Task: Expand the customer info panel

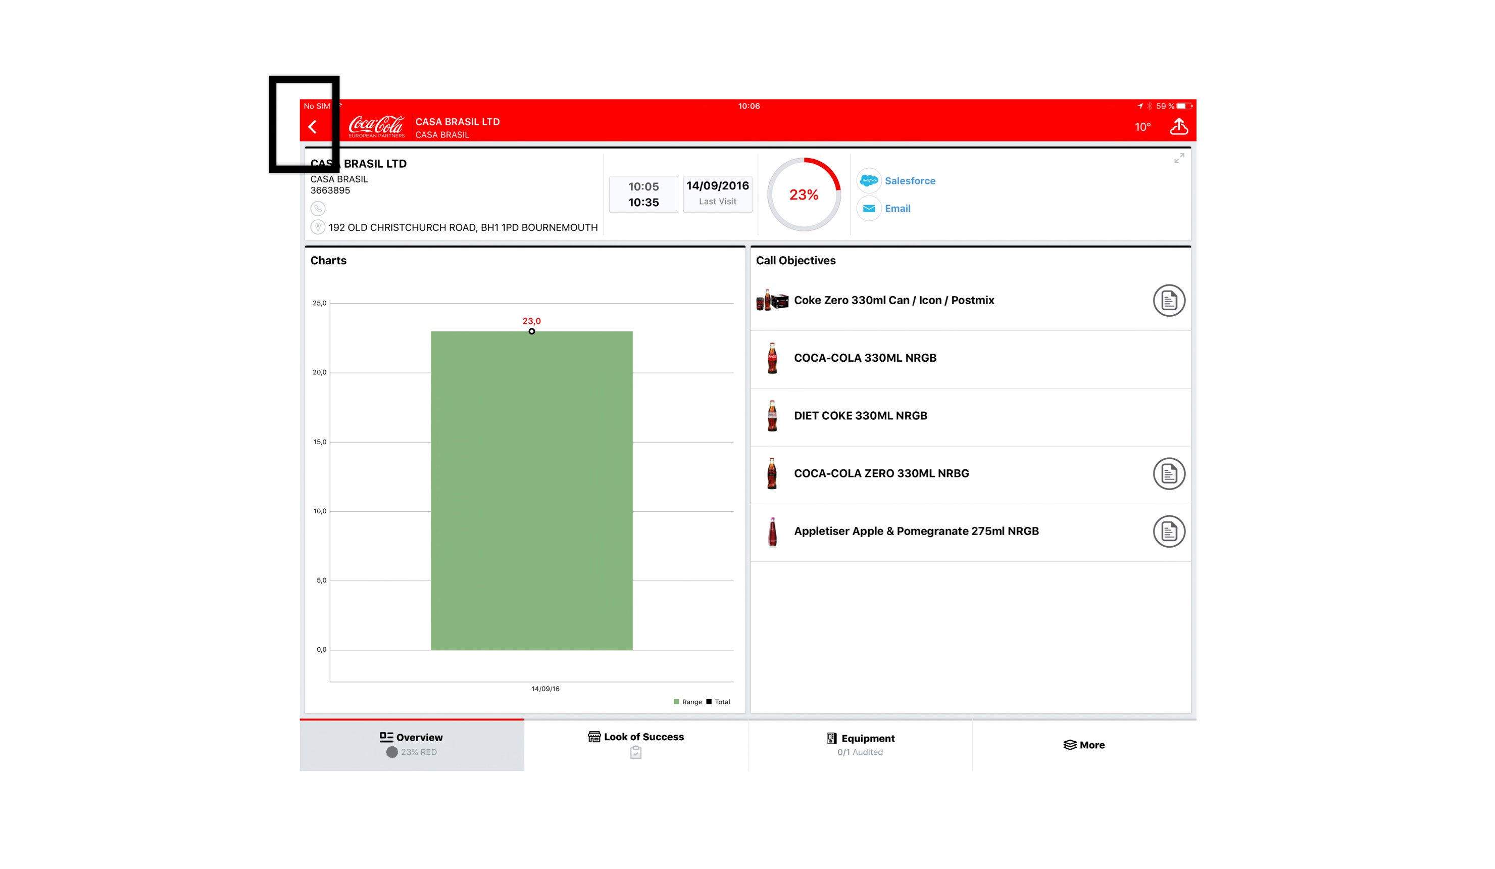Action: 1179,158
